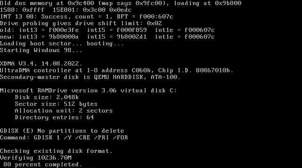Click the 'Checking existing disk format.' text

pyautogui.click(x=56, y=151)
